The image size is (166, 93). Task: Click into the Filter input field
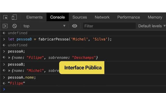tap(109, 26)
